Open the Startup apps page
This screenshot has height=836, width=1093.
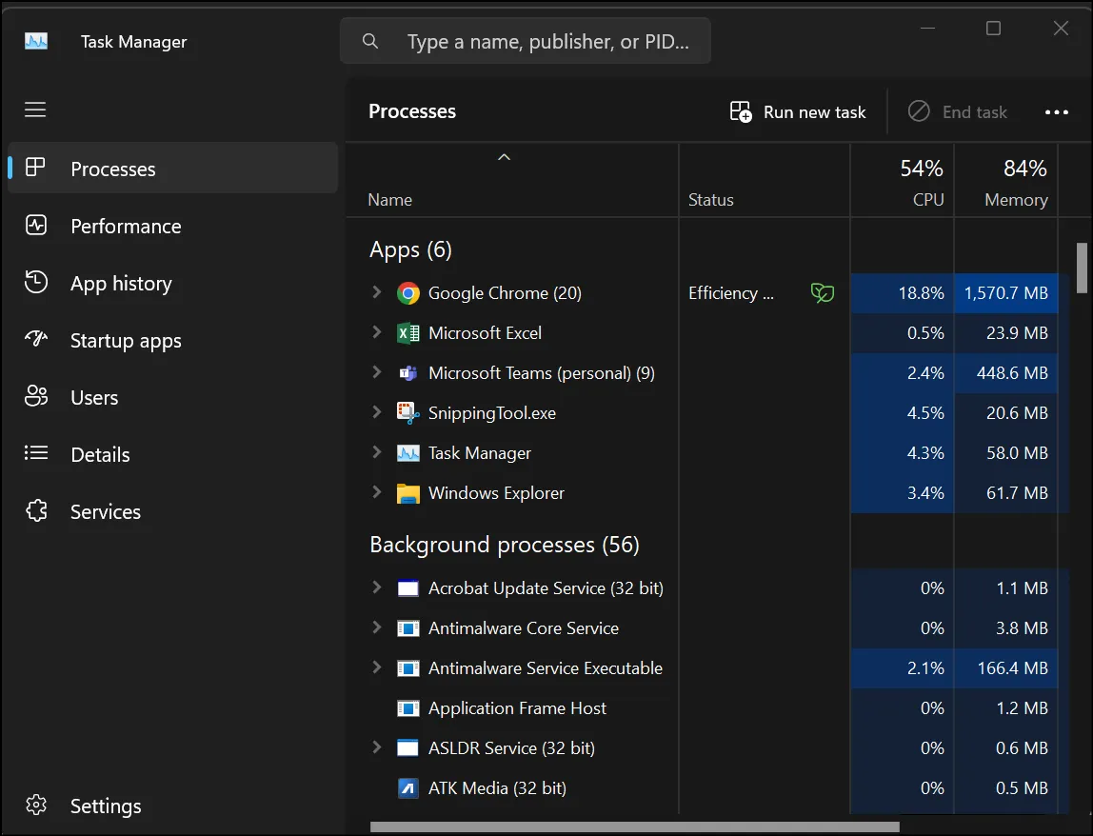tap(173, 340)
